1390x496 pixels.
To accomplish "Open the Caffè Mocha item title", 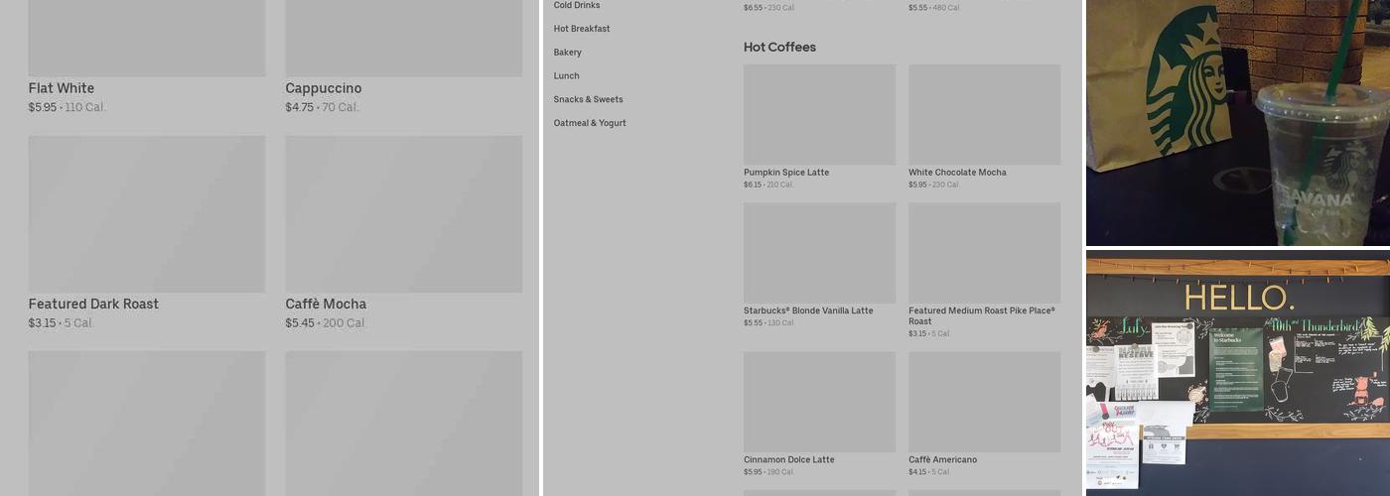I will 326,304.
